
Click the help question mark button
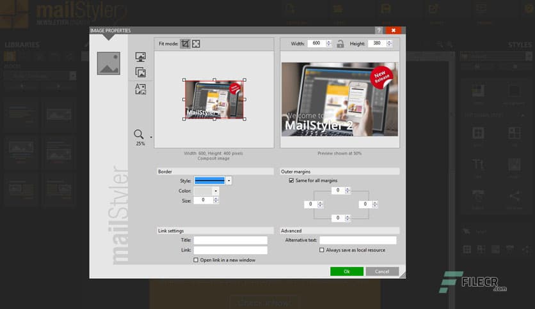[379, 30]
